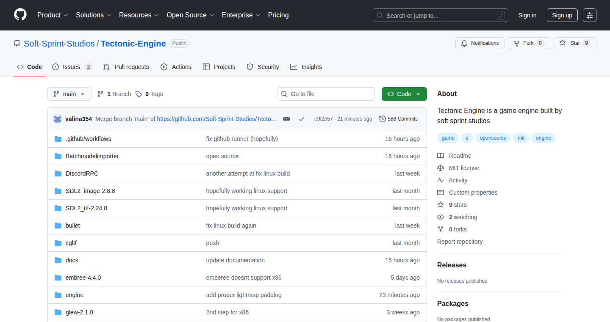Open the accessibility settings icon in header
Viewport: 610px width, 322px height.
589,15
